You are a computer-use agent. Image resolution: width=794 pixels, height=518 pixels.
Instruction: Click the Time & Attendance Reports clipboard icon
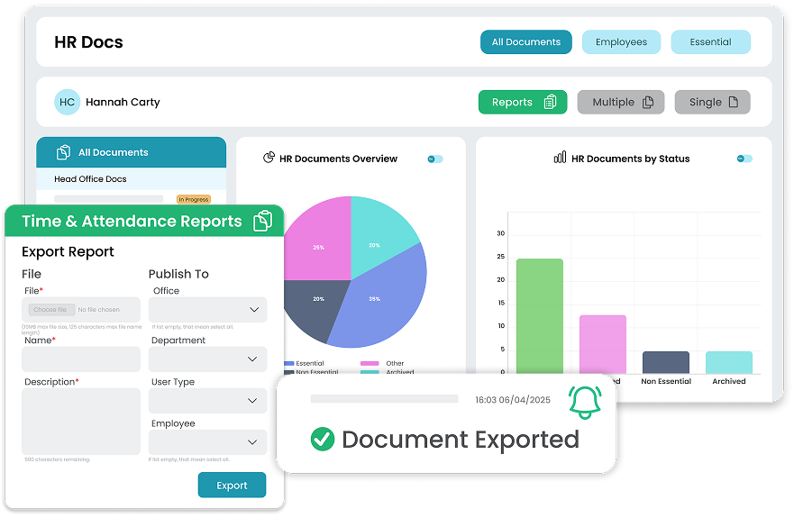pyautogui.click(x=263, y=221)
